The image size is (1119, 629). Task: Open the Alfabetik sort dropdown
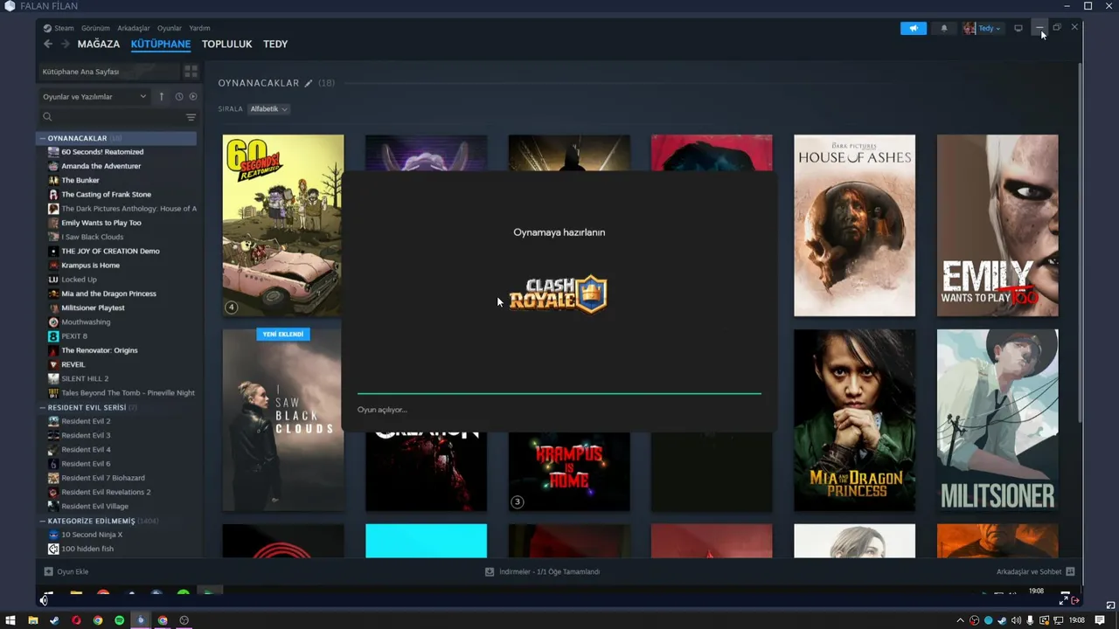click(268, 109)
